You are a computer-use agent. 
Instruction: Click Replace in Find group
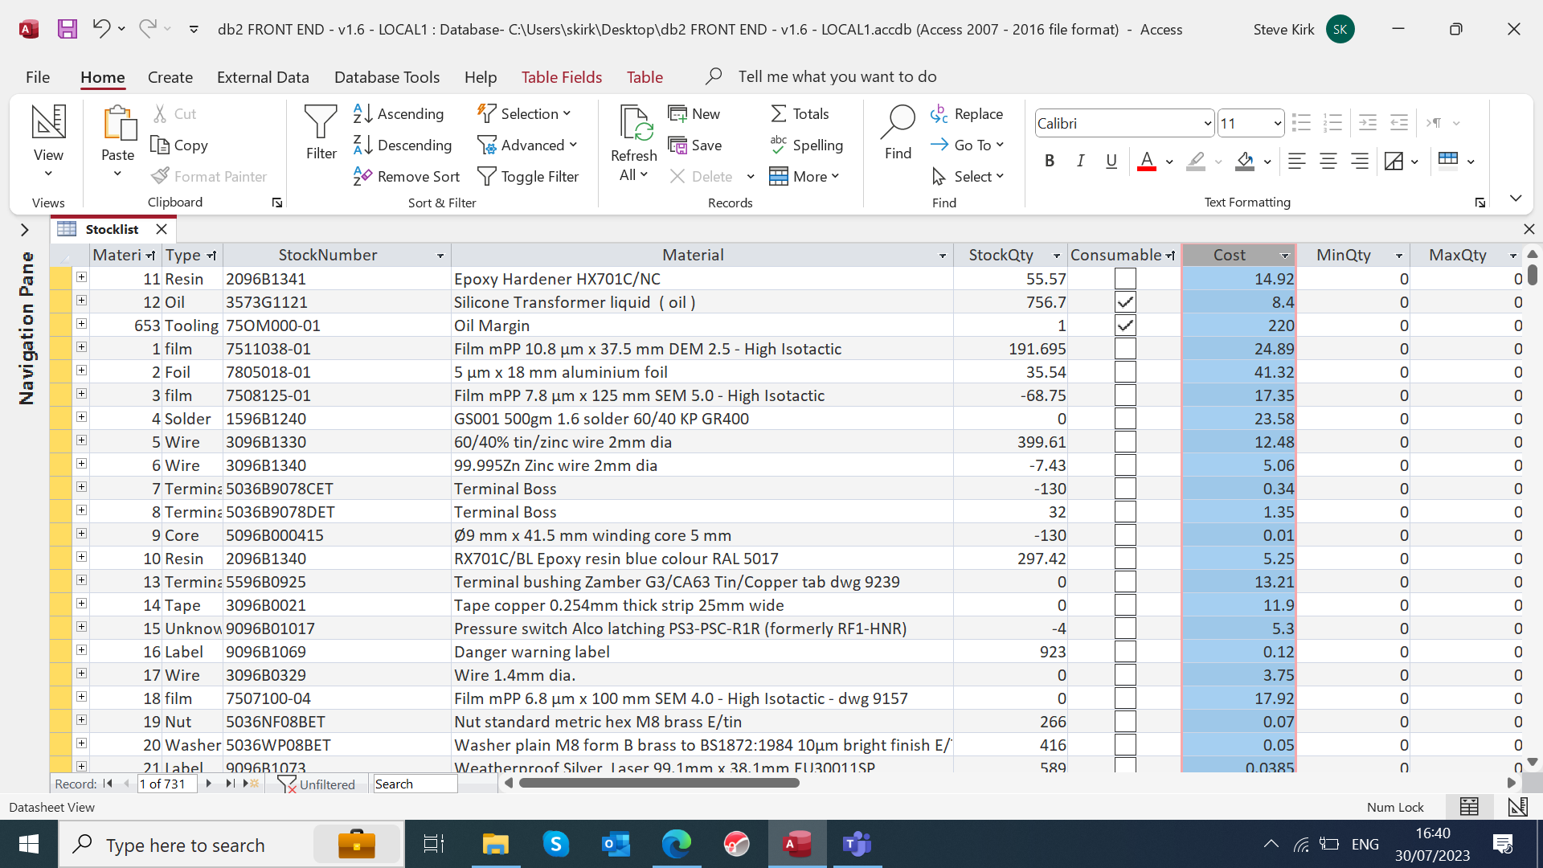[x=967, y=113]
